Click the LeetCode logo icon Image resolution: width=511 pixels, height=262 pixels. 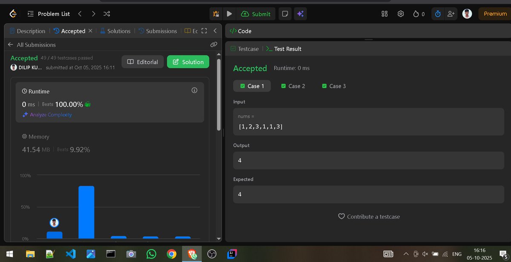tap(13, 14)
